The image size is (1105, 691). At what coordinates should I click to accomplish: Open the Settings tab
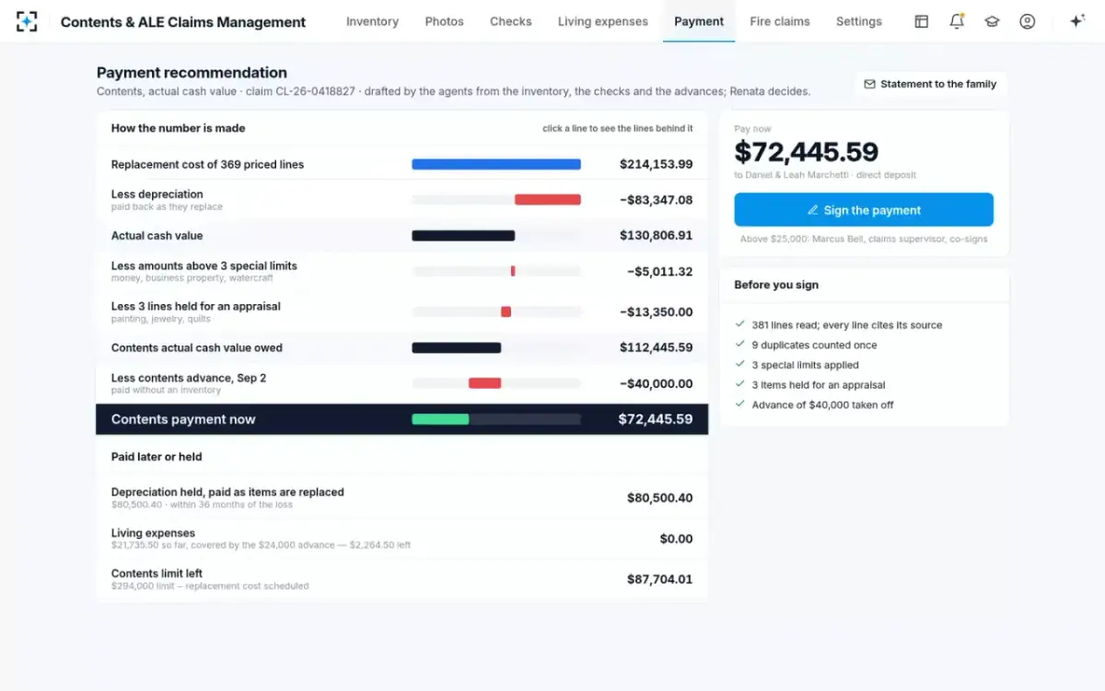(x=859, y=21)
